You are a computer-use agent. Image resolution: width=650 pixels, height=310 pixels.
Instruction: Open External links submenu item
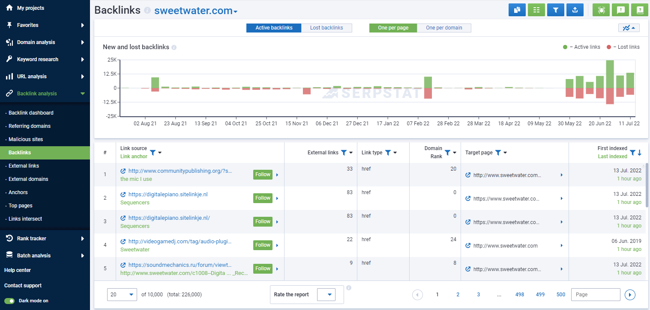click(24, 166)
